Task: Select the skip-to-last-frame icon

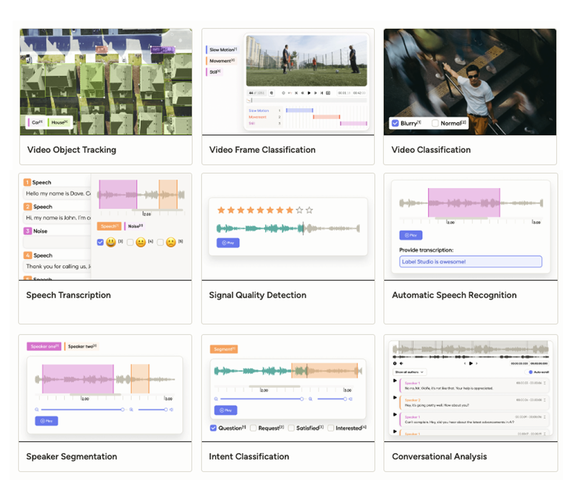Action: (x=321, y=93)
